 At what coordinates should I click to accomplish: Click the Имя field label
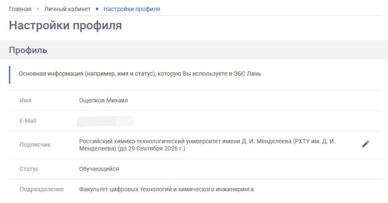tap(26, 101)
